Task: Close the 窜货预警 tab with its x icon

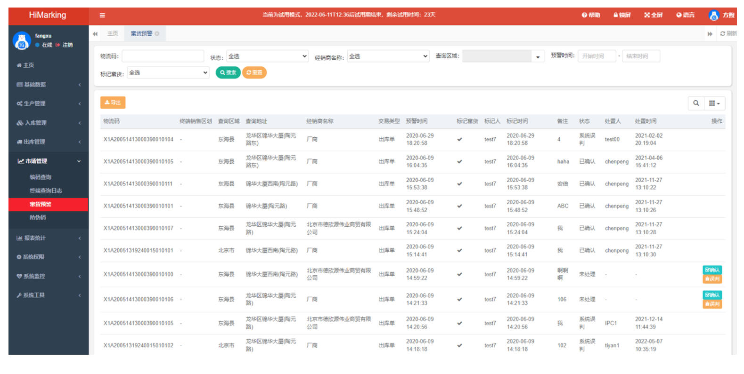Action: point(157,34)
